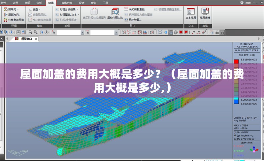Switch to the 边界 ribbon tab
Screen dimensions: 264x161
[x=15, y=3]
